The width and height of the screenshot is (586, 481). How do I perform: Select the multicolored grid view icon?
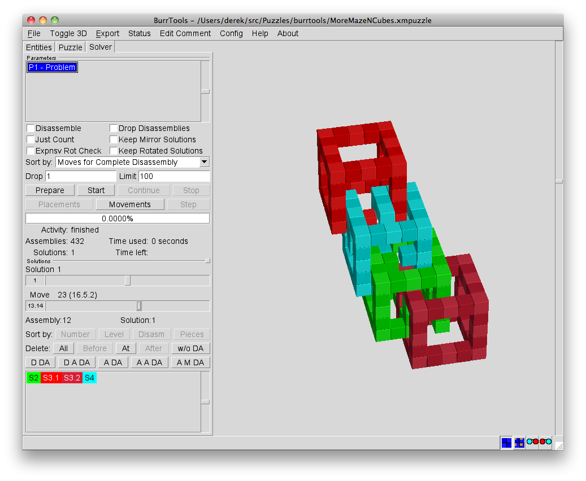coord(519,442)
